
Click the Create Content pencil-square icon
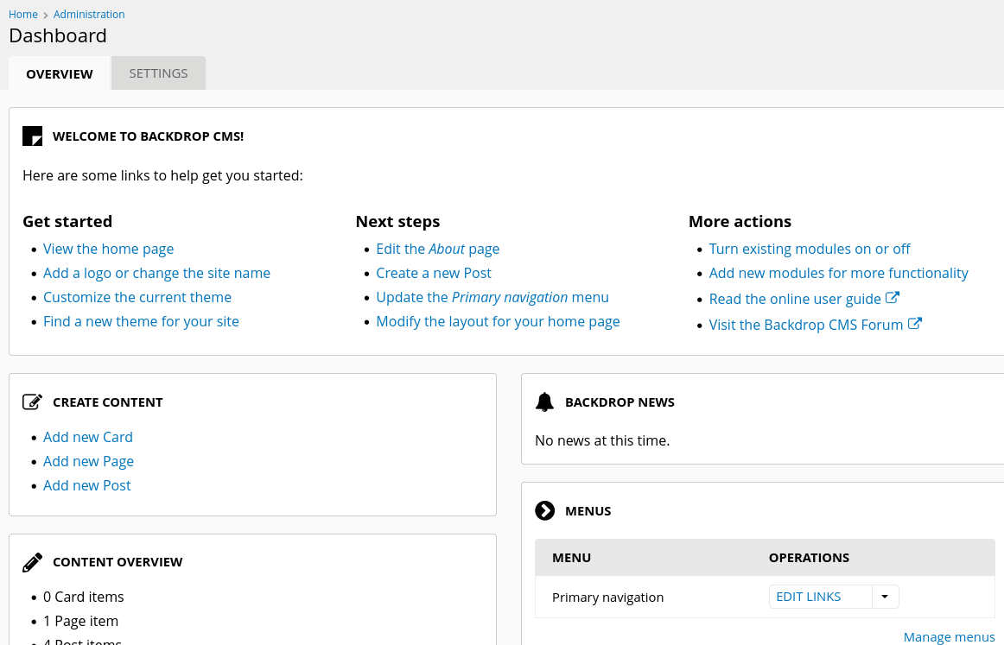(x=32, y=402)
